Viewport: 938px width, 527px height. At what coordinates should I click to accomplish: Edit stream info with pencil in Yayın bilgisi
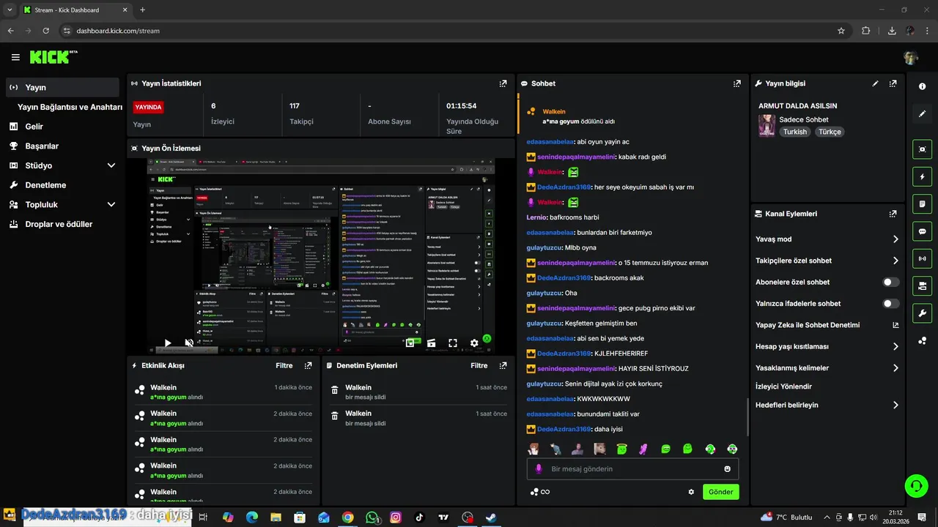(x=875, y=83)
